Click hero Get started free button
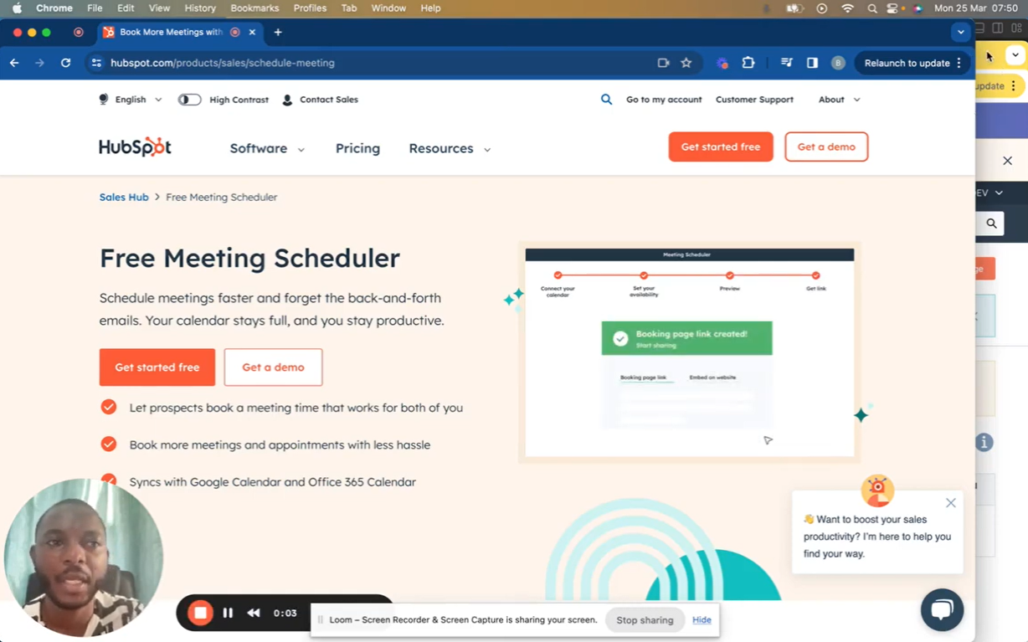Viewport: 1028px width, 642px height. (x=157, y=367)
